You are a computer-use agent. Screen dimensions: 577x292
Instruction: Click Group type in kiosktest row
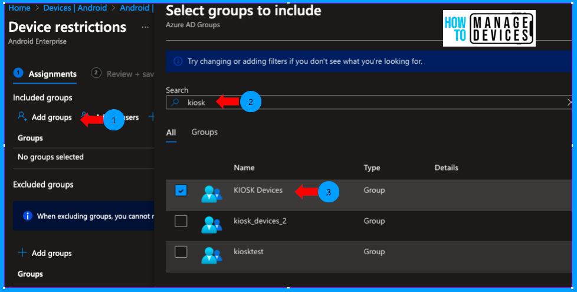pos(374,251)
